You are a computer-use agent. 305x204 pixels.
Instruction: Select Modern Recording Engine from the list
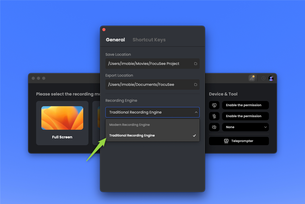[x=129, y=125]
